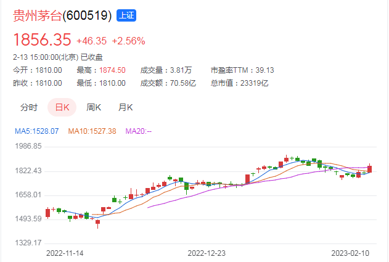Click the 1986.85 y-axis label

[28, 146]
